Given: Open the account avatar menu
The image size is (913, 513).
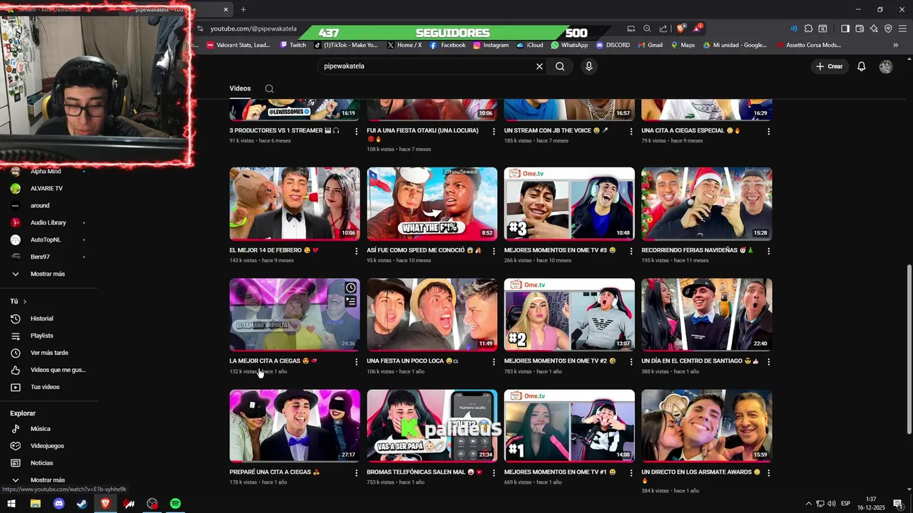Looking at the screenshot, I should (x=886, y=66).
